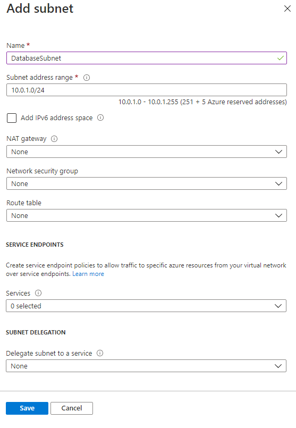Viewport: 296px width, 428px height.
Task: Click the info icon beside Subnet address range
Action: 87,78
